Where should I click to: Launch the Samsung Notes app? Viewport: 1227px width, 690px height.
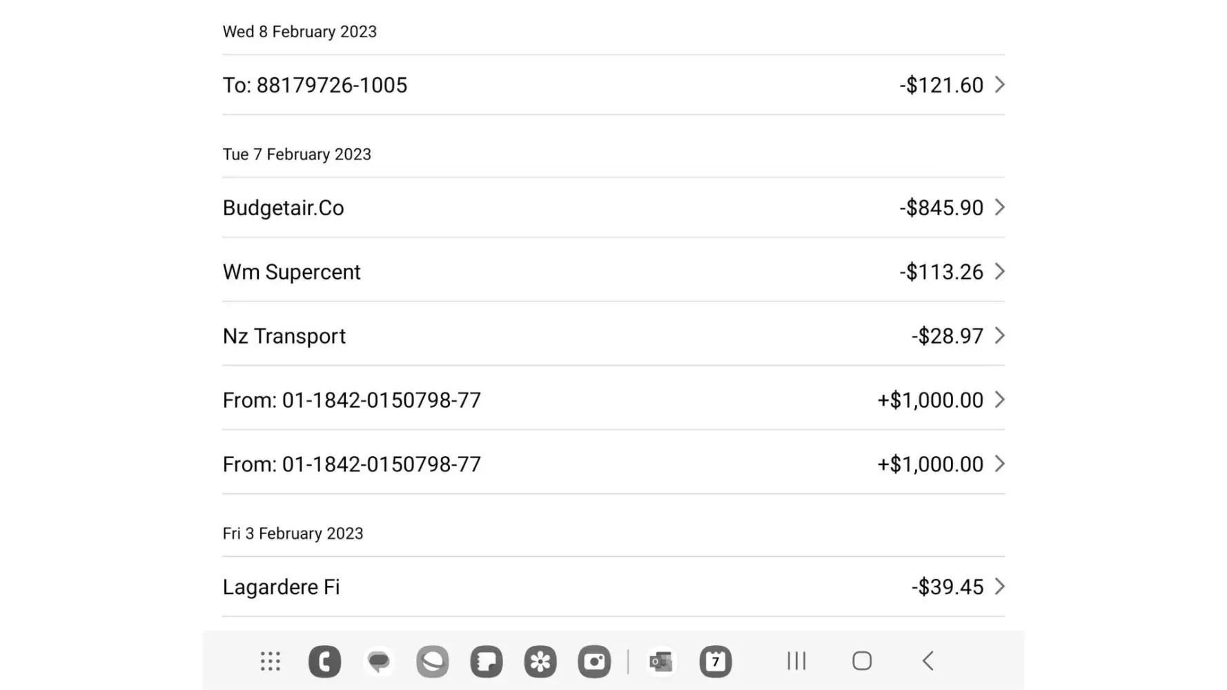[x=487, y=661]
